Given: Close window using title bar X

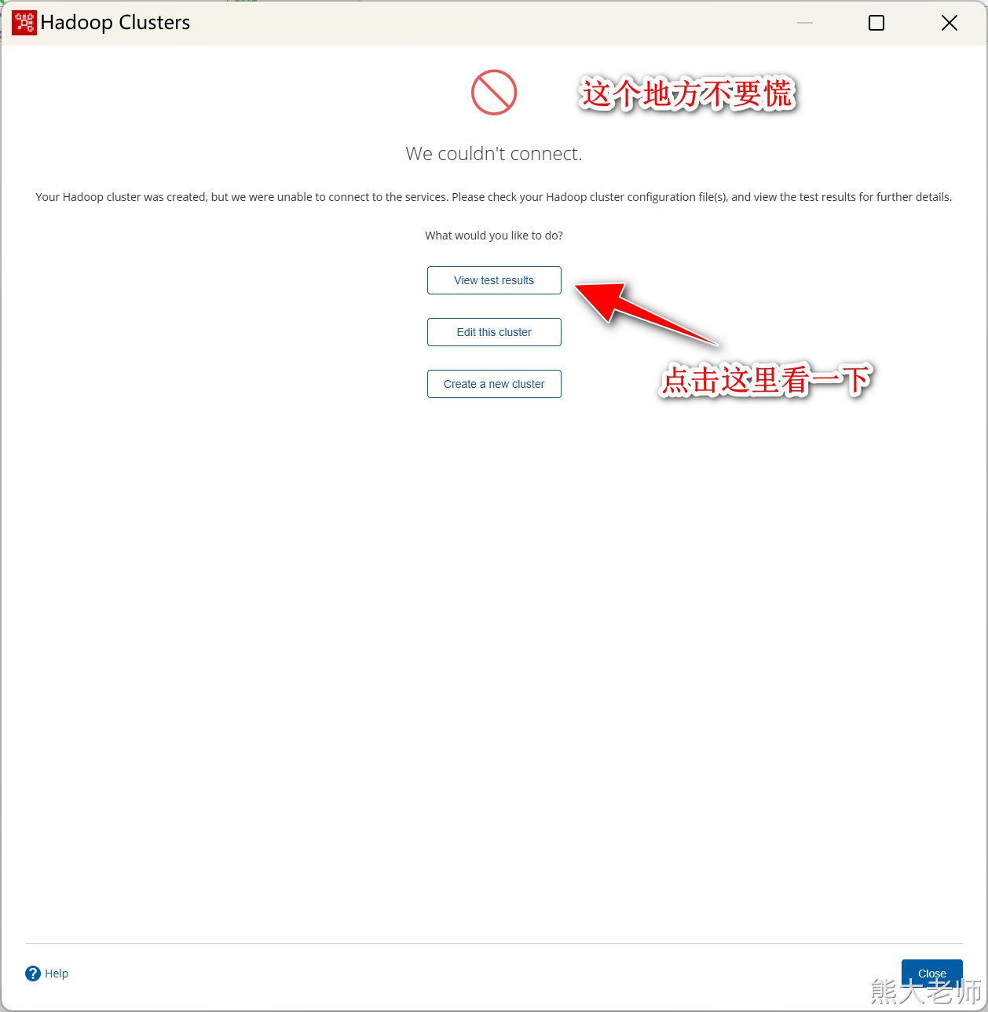Looking at the screenshot, I should click(950, 23).
